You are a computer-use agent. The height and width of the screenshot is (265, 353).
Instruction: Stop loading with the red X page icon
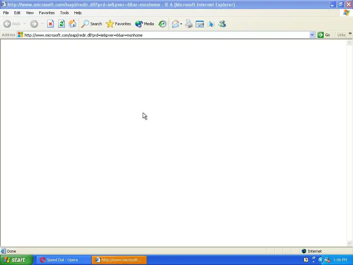point(50,24)
